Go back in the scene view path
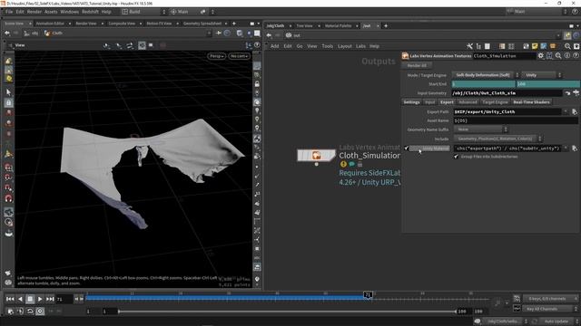581x326 pixels. (x=7, y=33)
